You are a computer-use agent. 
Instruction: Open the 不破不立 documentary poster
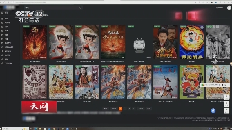click(113, 42)
